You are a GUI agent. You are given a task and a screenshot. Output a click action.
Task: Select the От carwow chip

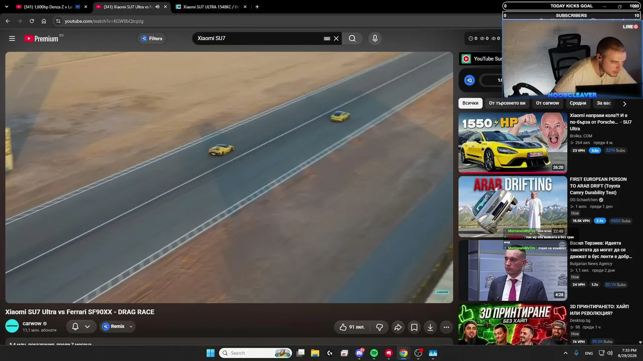[x=548, y=103]
